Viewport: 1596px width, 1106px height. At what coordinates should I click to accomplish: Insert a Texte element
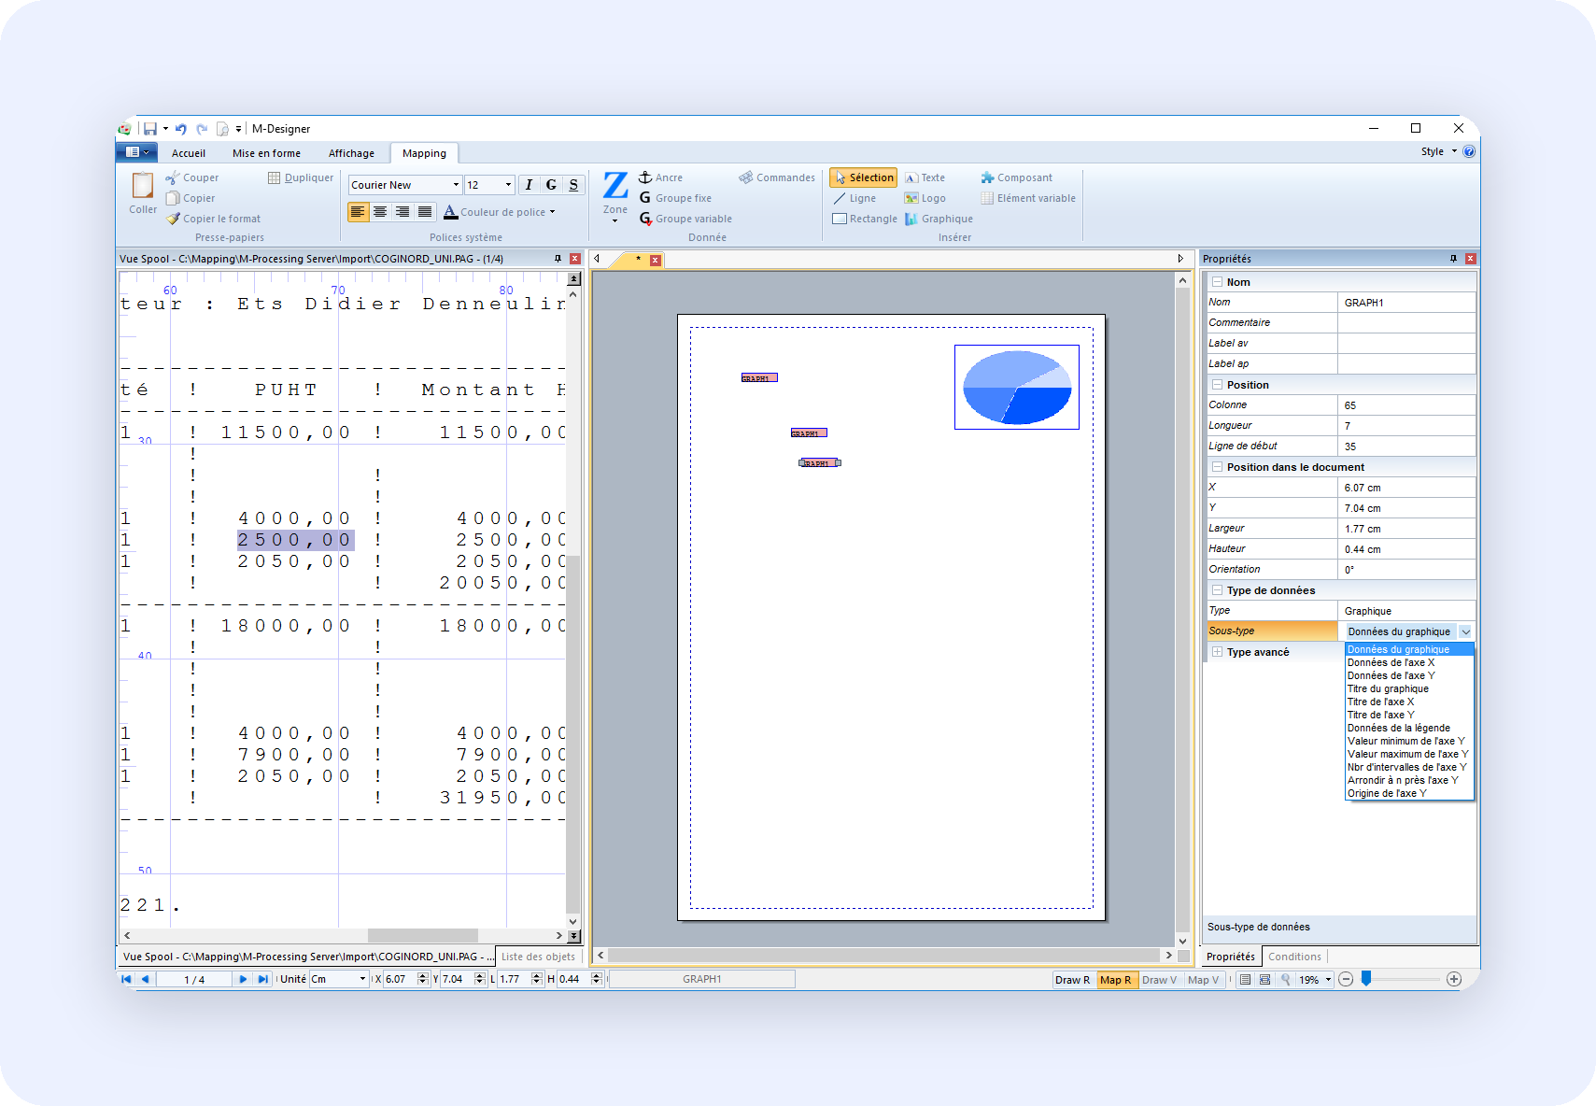[925, 177]
